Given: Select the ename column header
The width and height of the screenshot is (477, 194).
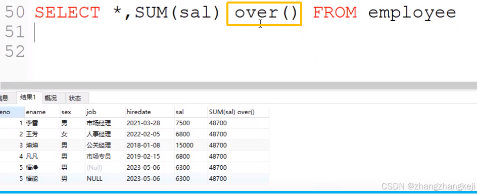Looking at the screenshot, I should pos(42,112).
